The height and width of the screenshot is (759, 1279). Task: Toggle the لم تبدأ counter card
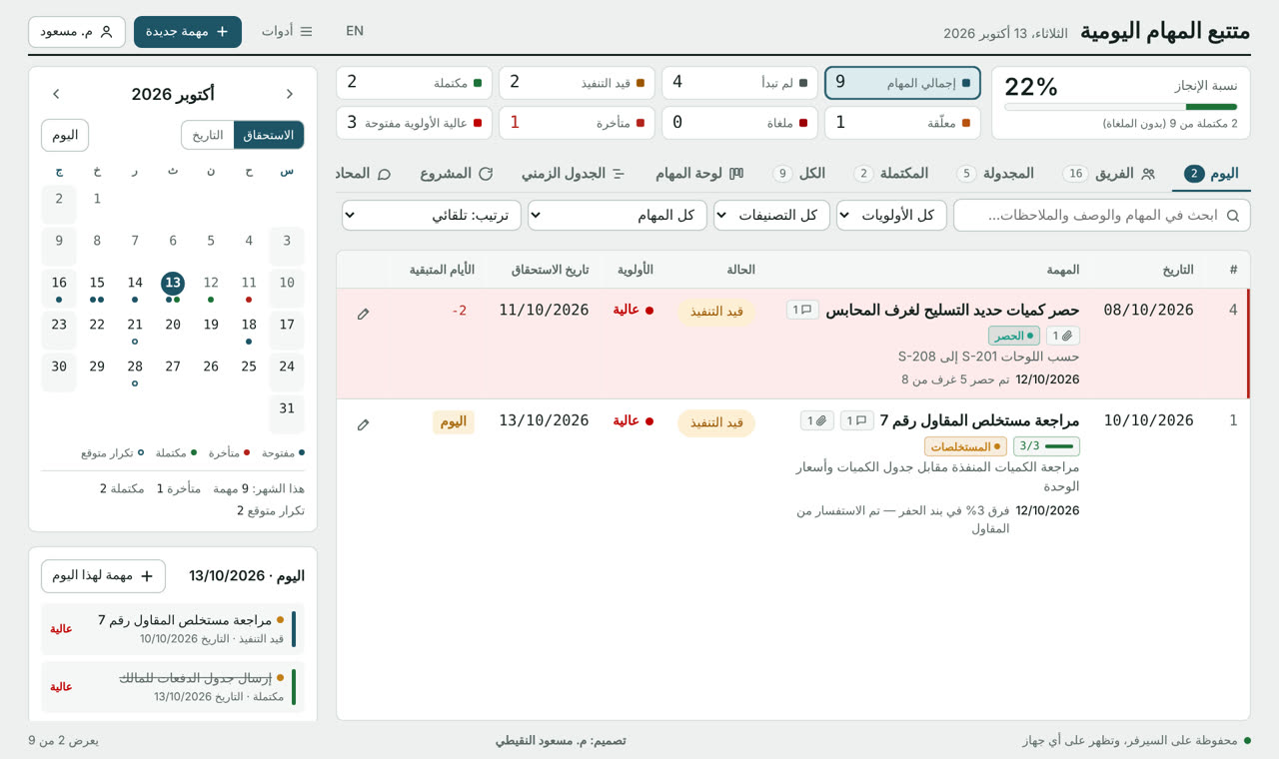pos(739,83)
